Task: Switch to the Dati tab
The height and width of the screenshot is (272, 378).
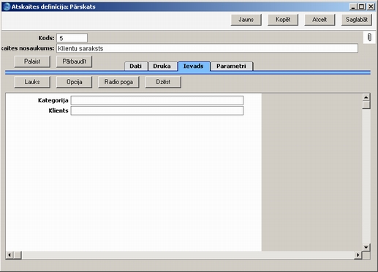Action: [x=136, y=67]
